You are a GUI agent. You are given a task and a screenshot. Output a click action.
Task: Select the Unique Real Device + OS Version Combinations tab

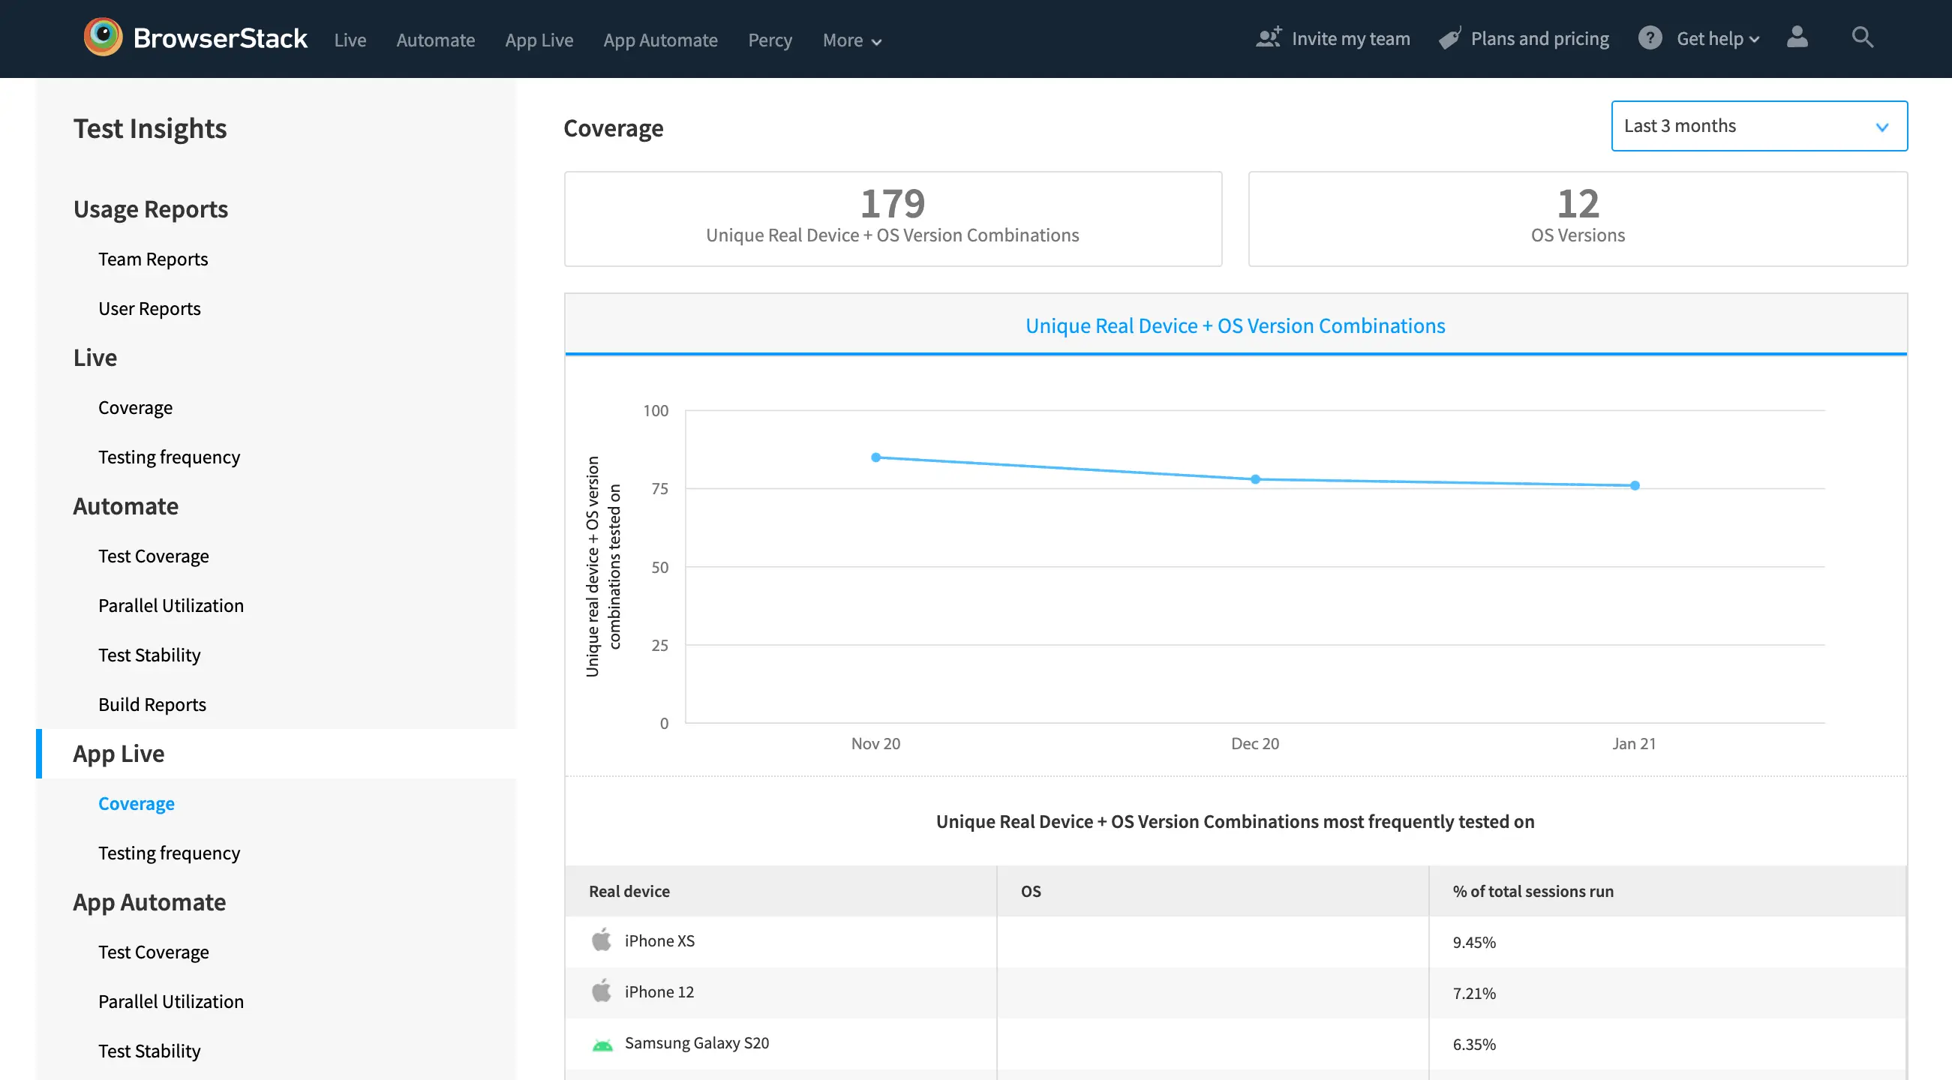[1234, 325]
